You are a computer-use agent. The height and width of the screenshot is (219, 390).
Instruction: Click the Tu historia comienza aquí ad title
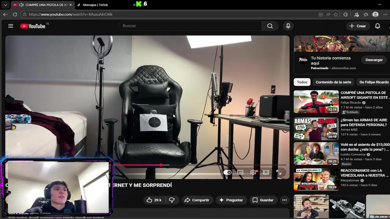point(331,61)
